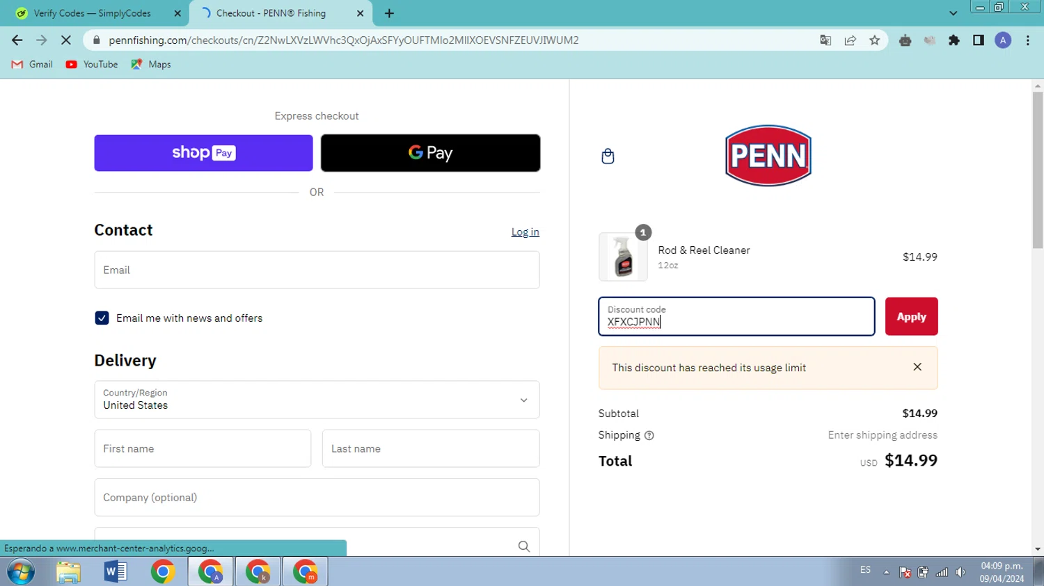Open the Google Translate page icon
The image size is (1044, 586).
tap(825, 40)
